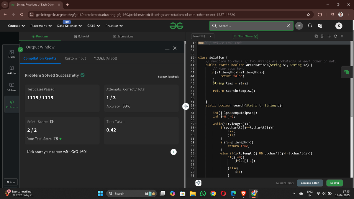Click the Accuracy : 33% text
Screen dimensions: 354x199
118,106
